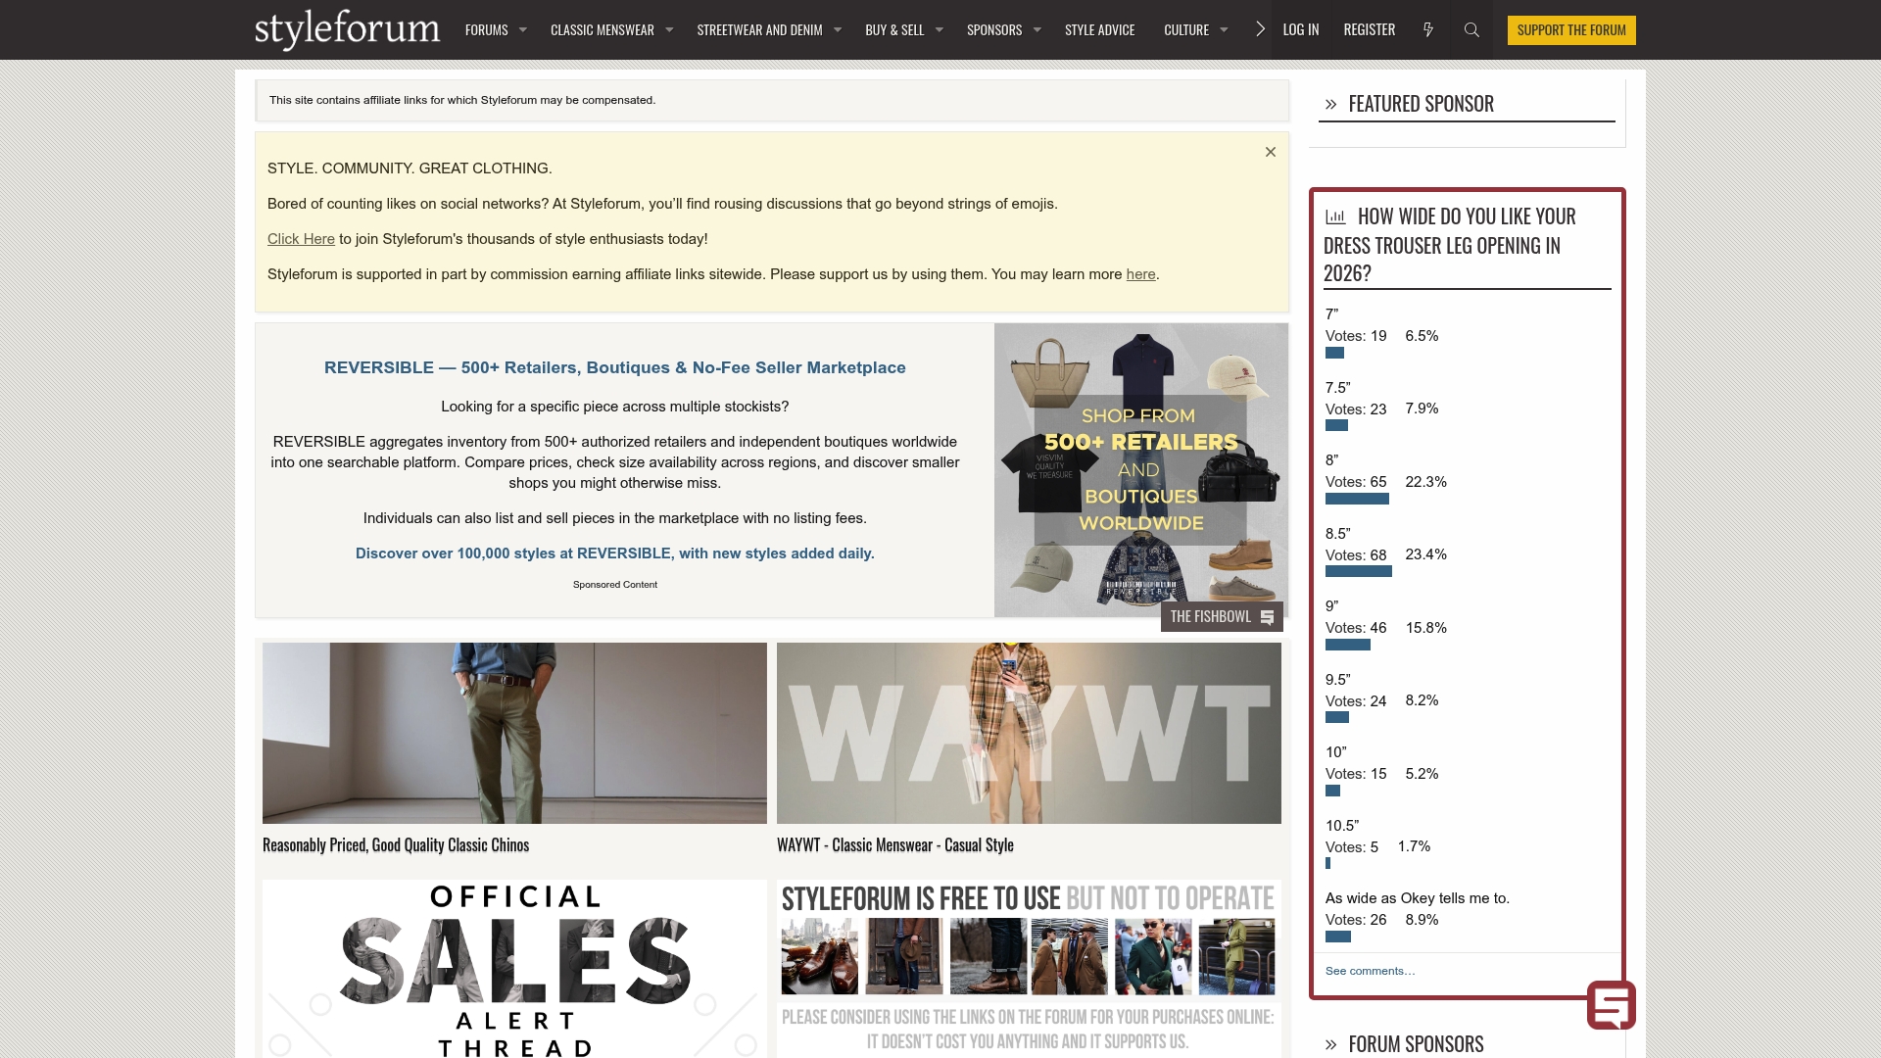This screenshot has width=1881, height=1058.
Task: Expand the Buy & Sell dropdown arrow
Action: 940,29
